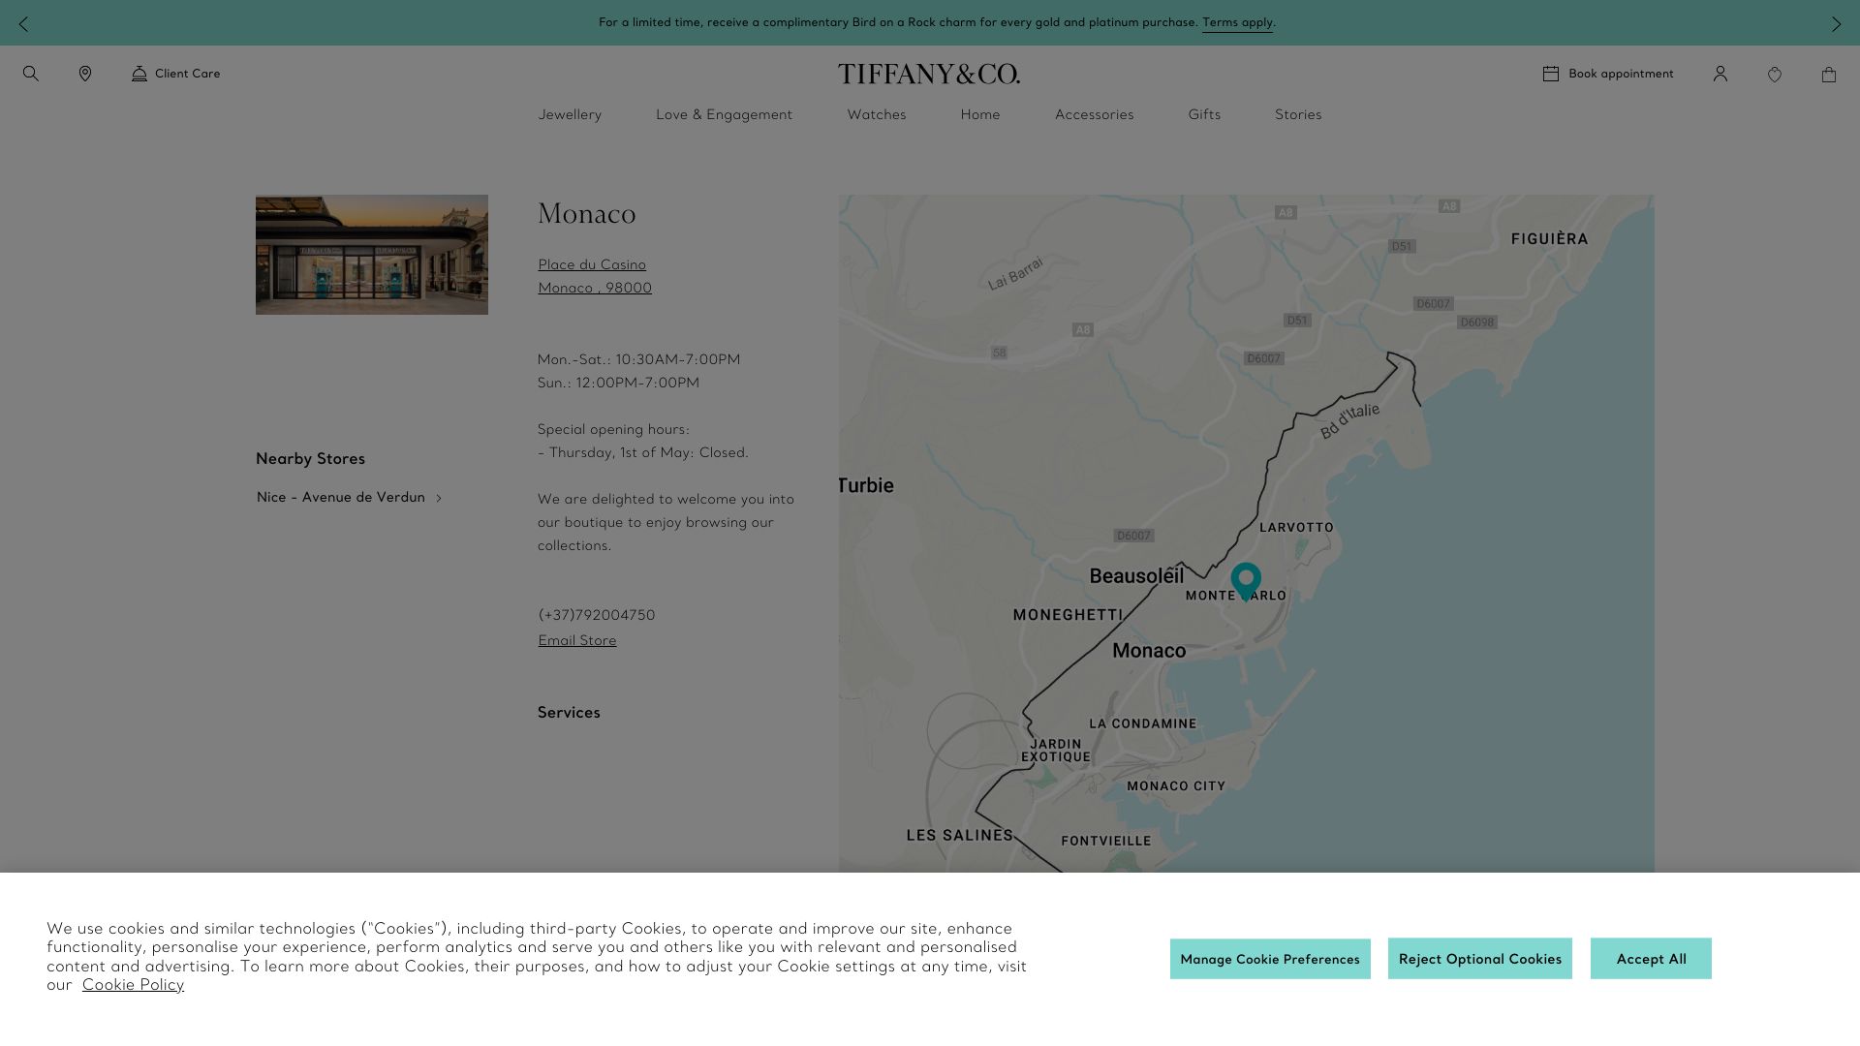Click Reject Optional Cookies button
Screen dimensions: 1860x1046
pos(1479,959)
